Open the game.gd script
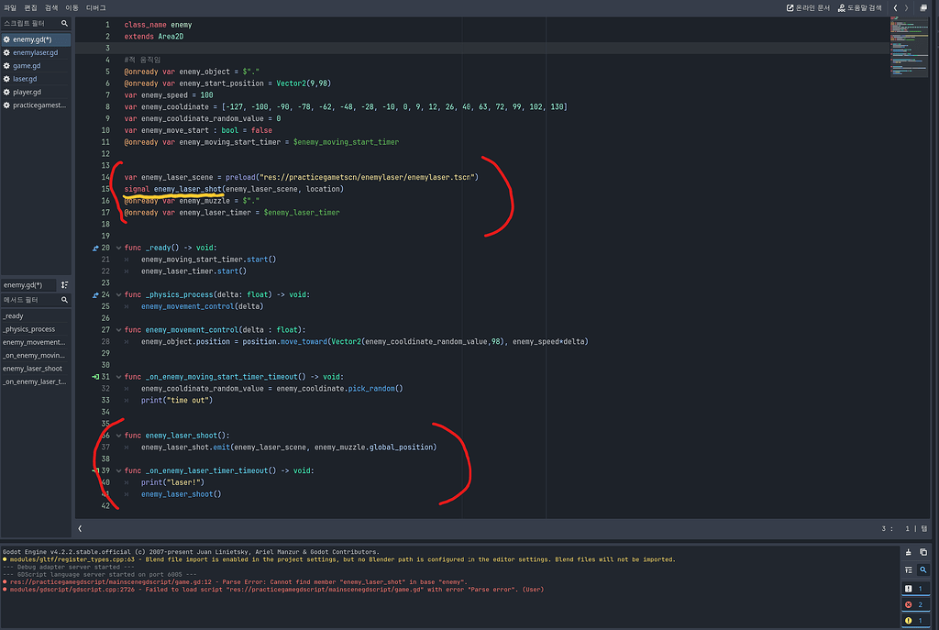The height and width of the screenshot is (630, 939). pos(36,66)
